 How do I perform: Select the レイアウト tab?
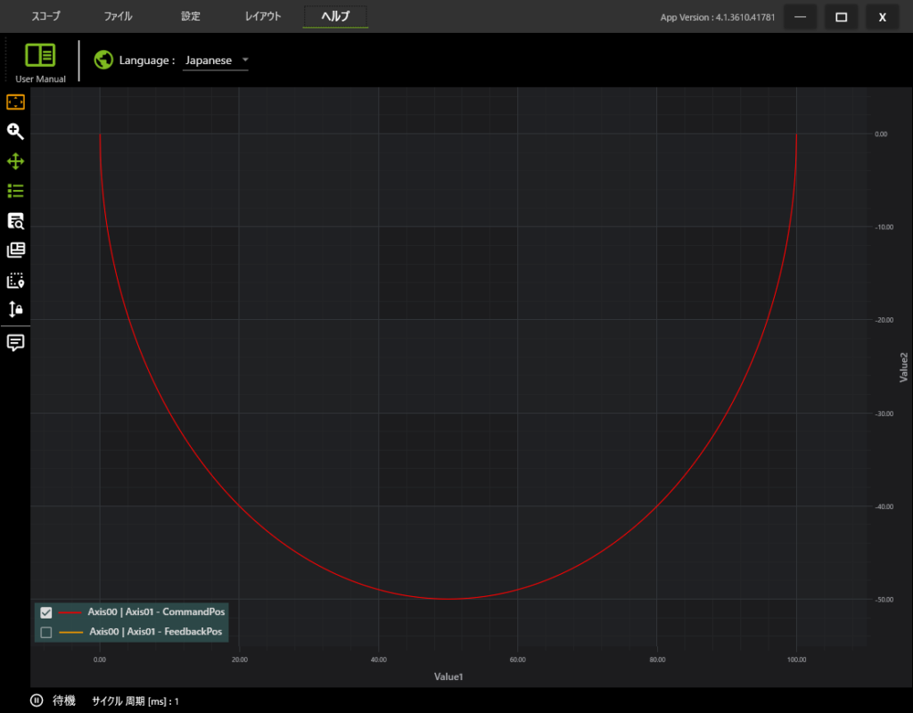[x=263, y=17]
